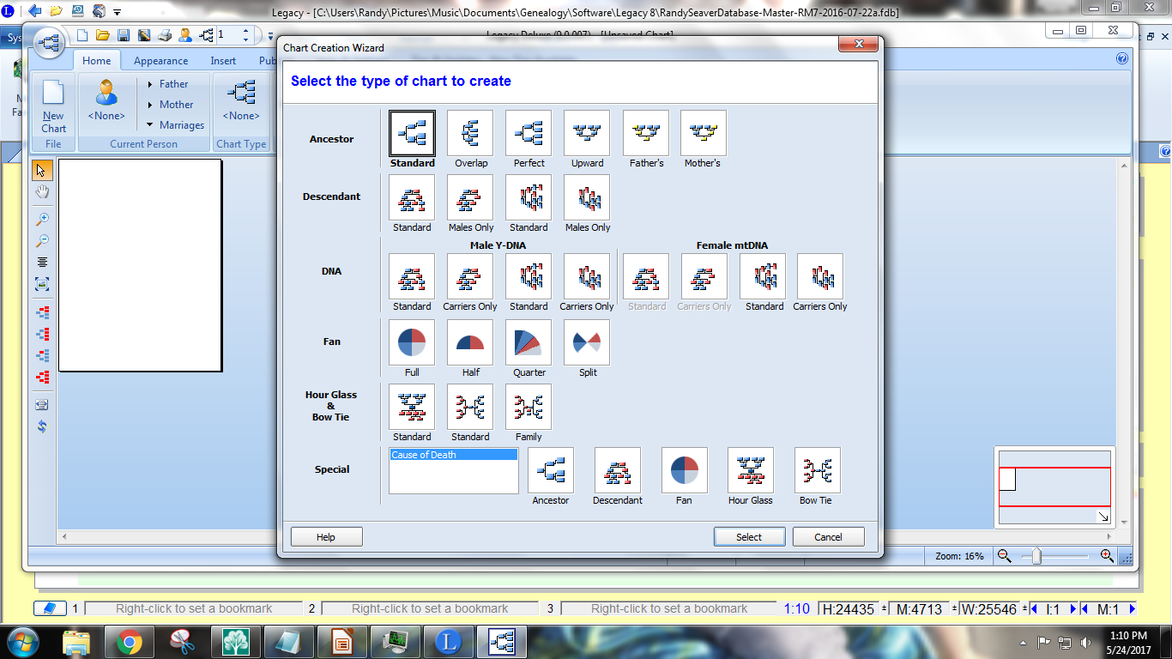The height and width of the screenshot is (659, 1172).
Task: Click zoom out button beside zoom slider
Action: point(1005,556)
